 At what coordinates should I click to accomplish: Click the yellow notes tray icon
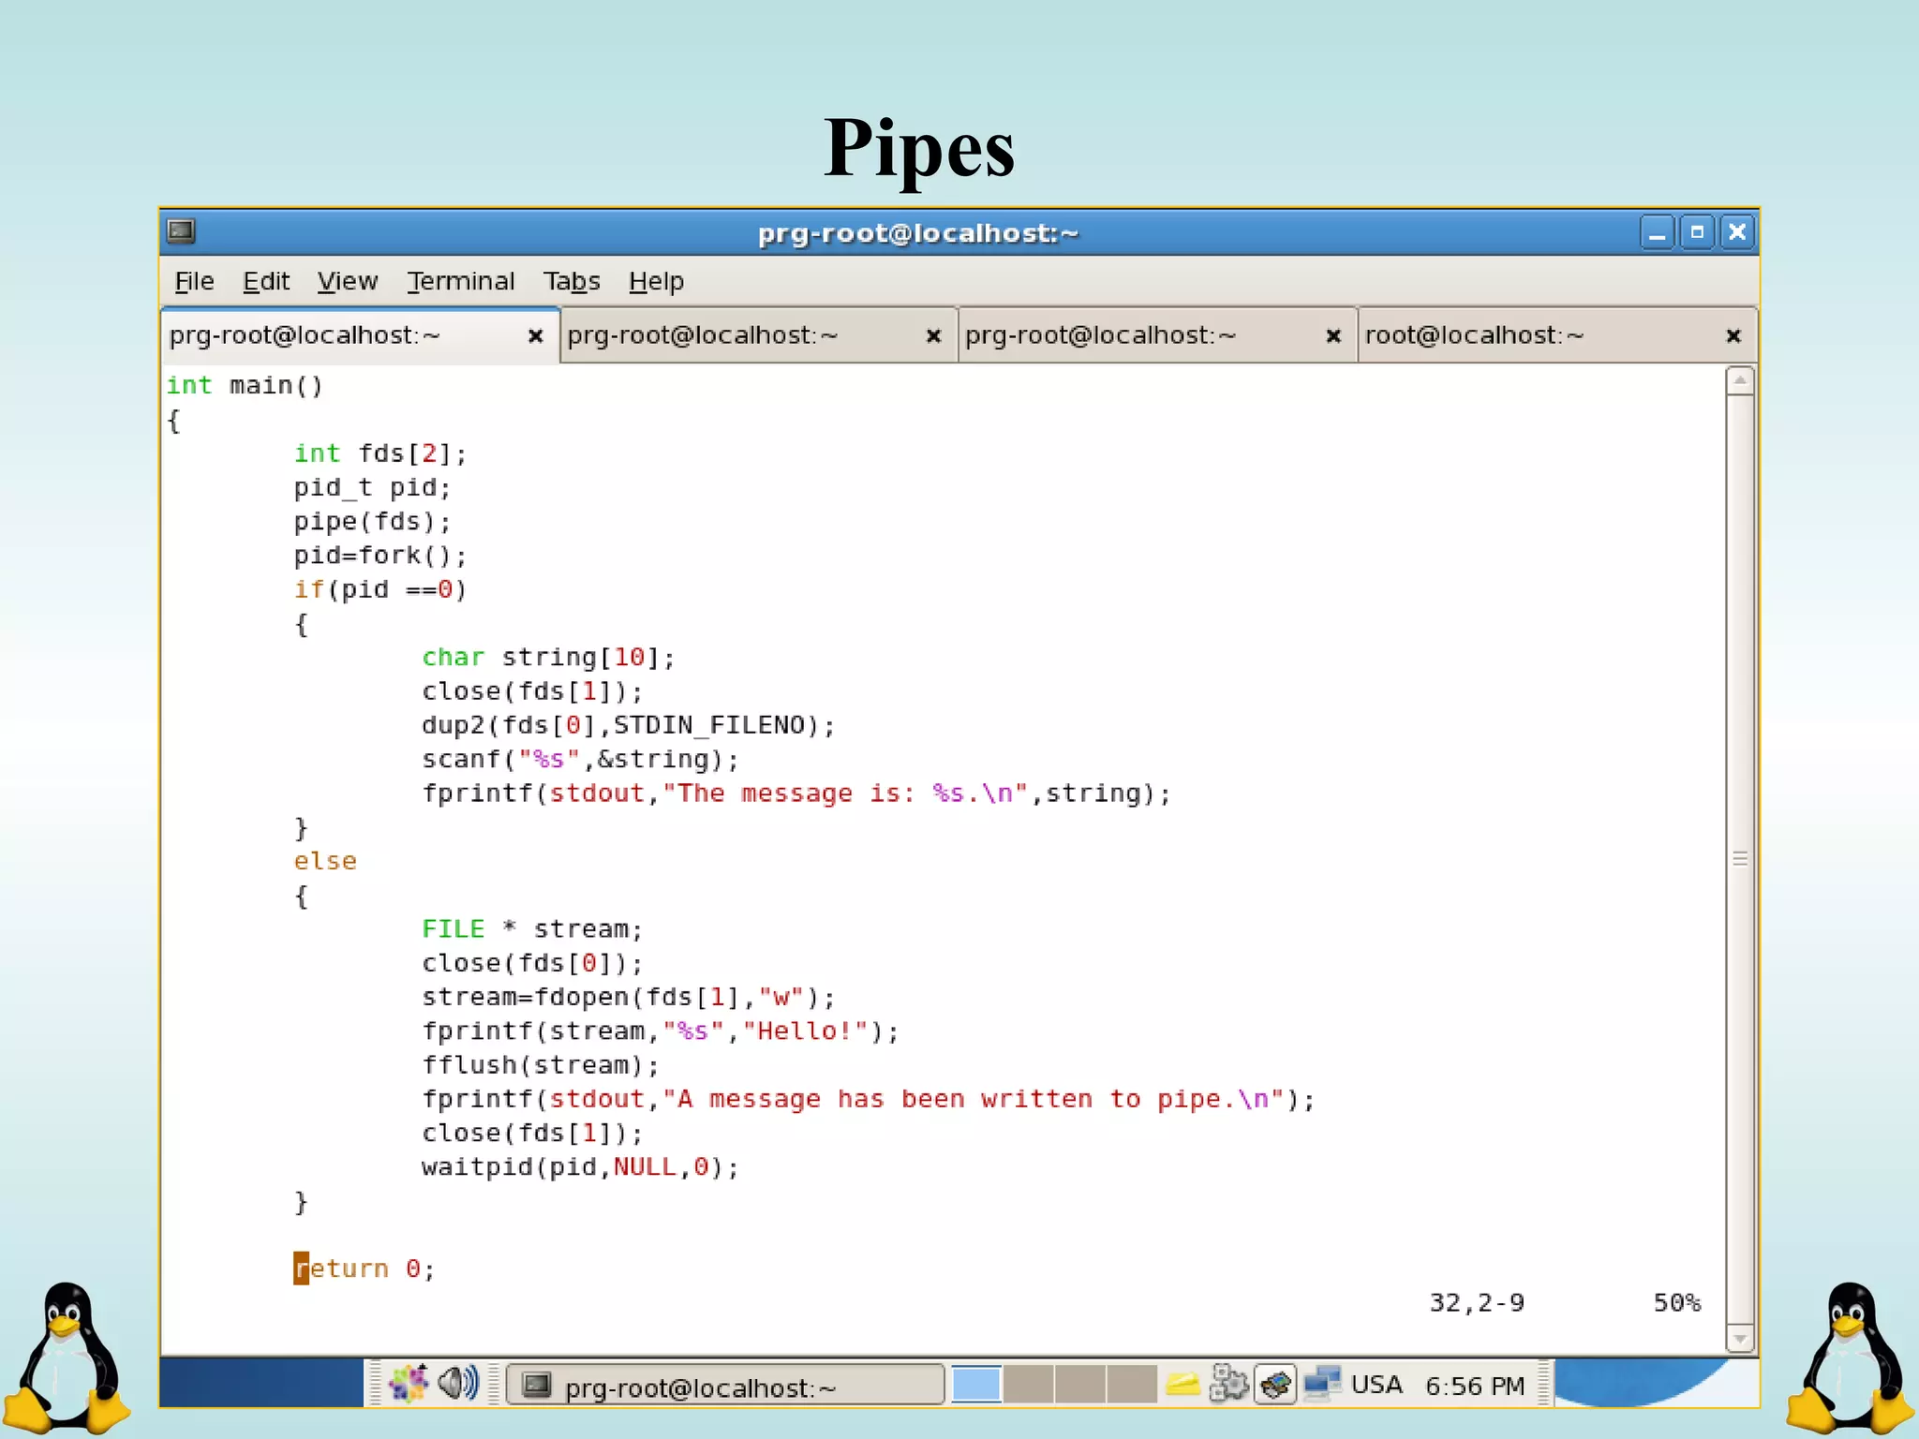click(1183, 1384)
